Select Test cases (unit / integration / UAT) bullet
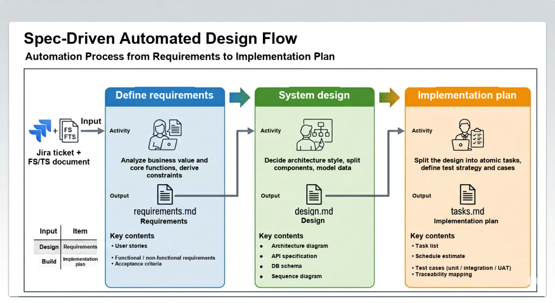555x303 pixels. point(461,268)
